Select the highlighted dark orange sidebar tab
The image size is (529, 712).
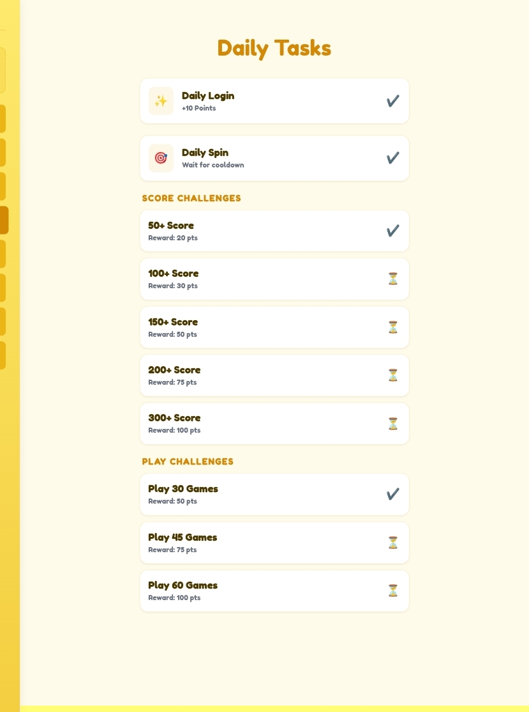4,221
